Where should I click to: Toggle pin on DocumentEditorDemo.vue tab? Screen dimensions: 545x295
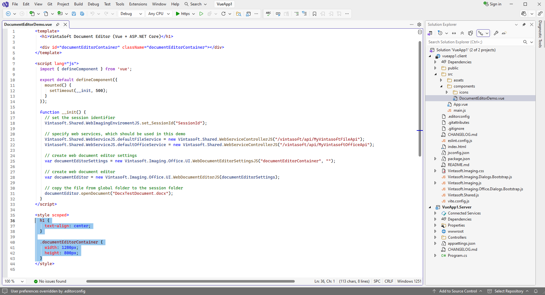(58, 25)
